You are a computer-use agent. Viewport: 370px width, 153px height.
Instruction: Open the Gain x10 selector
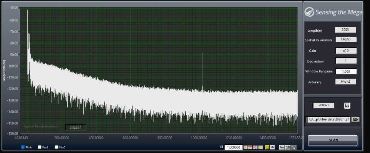[346, 51]
